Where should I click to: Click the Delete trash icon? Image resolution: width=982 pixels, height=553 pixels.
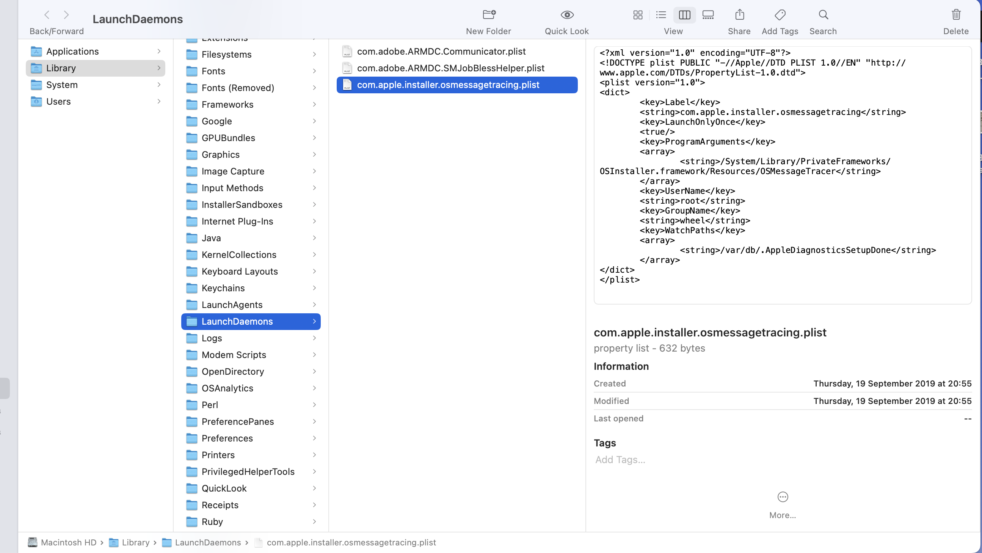956,15
